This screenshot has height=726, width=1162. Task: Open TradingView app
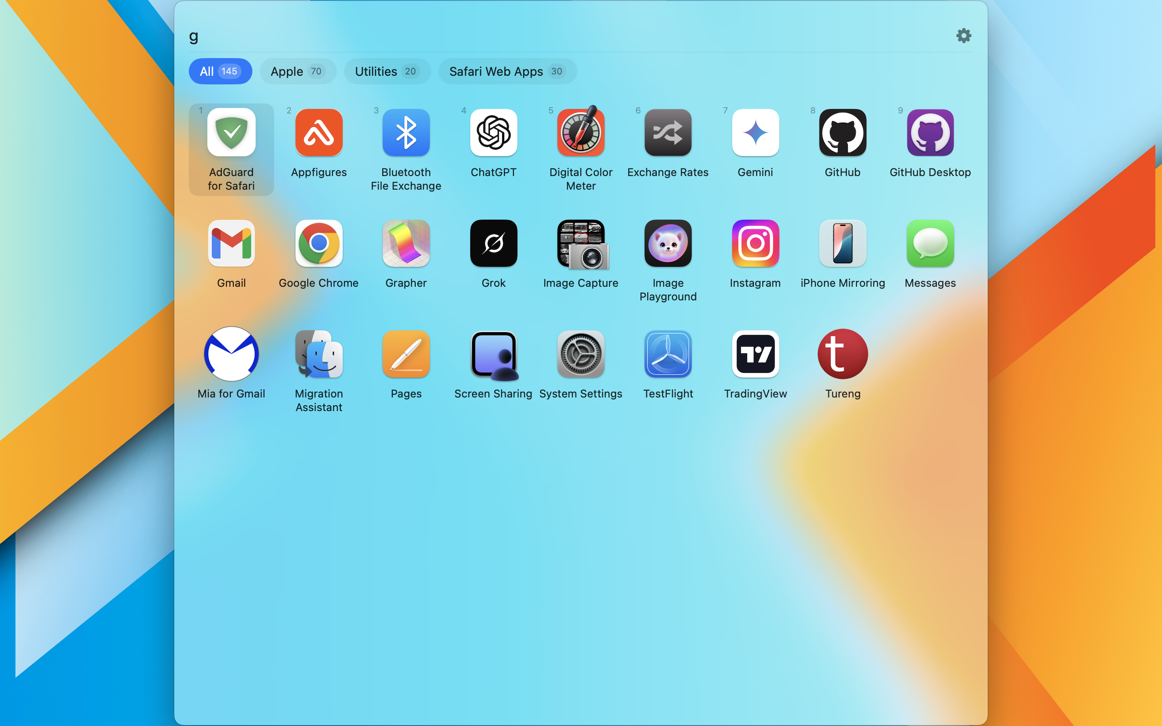pos(755,354)
